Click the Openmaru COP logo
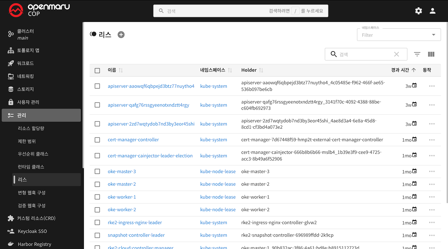 click(x=39, y=10)
